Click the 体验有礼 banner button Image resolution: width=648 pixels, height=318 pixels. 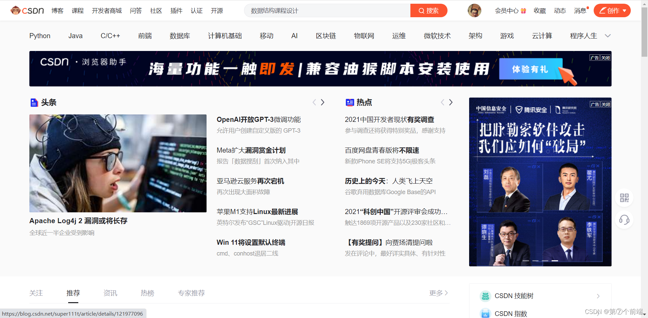[x=531, y=69]
